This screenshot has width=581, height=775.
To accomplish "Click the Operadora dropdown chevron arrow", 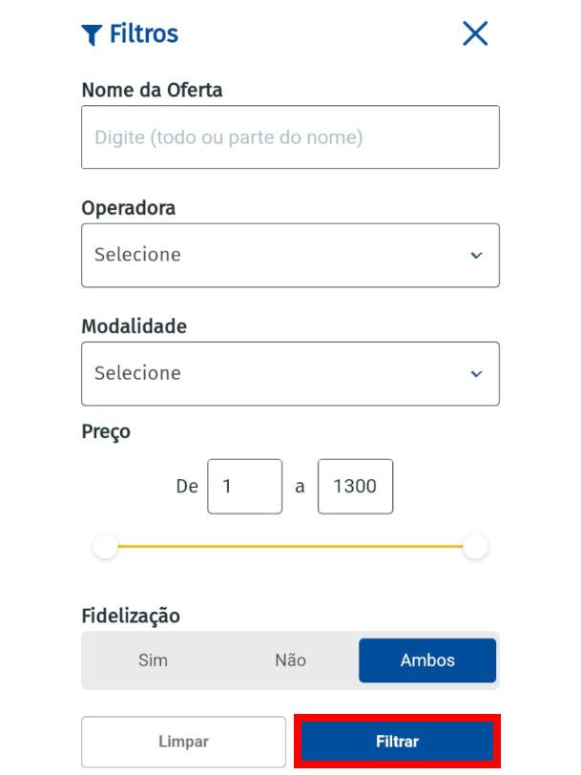I will tap(476, 256).
